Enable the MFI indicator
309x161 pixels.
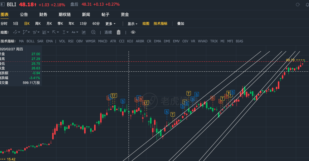click(230, 41)
